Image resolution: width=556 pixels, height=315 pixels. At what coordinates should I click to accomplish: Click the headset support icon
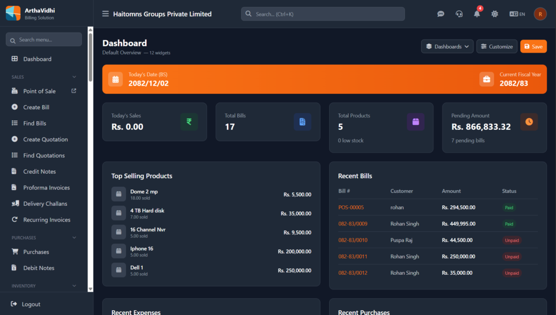(459, 14)
